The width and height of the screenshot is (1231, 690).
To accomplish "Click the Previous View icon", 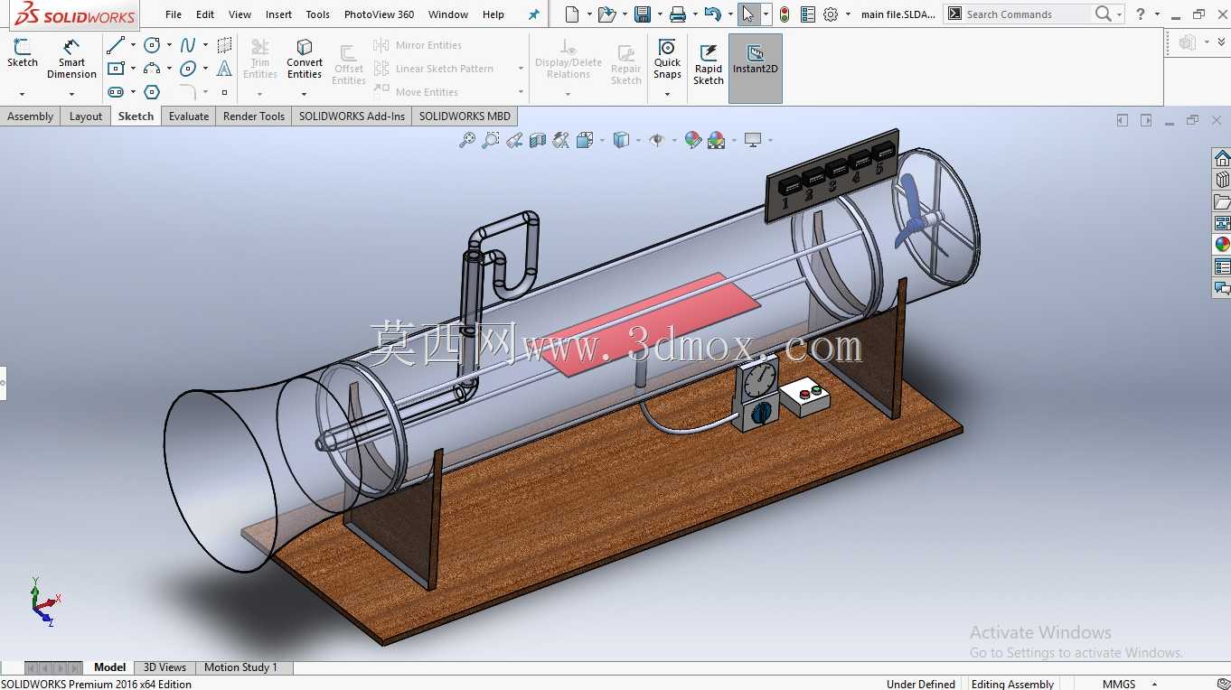I will tap(514, 140).
